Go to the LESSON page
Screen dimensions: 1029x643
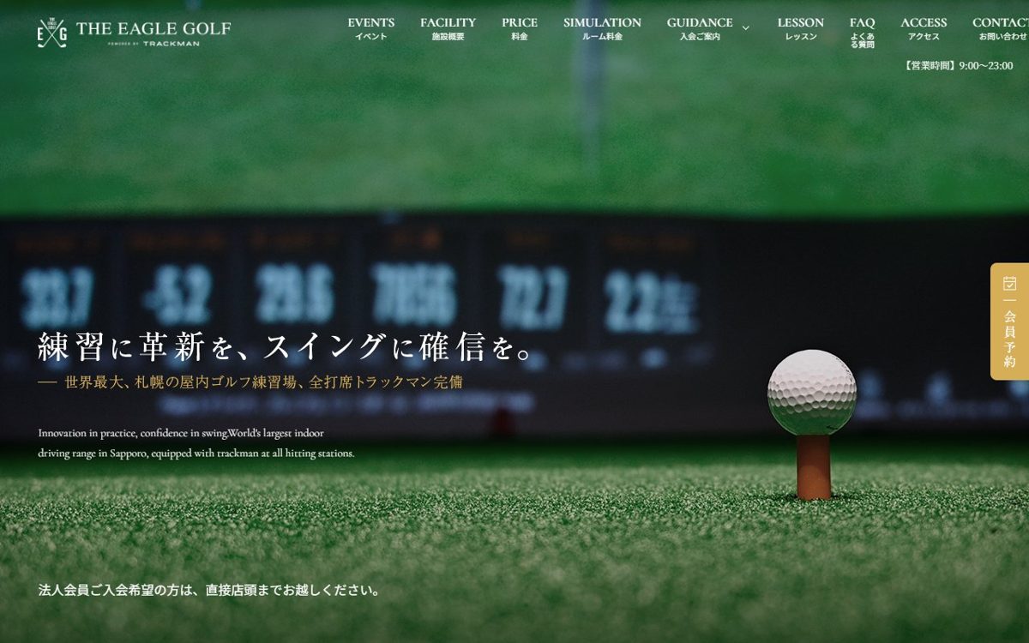[x=801, y=28]
